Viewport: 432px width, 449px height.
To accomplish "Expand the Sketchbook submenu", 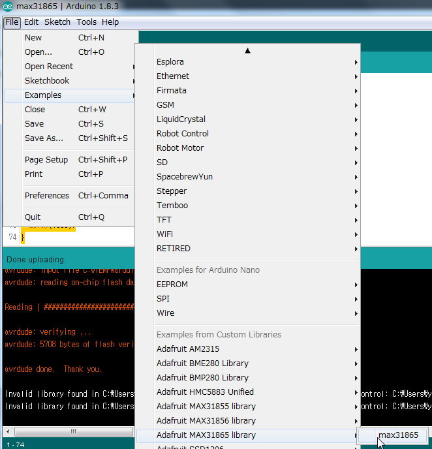I will pos(70,80).
